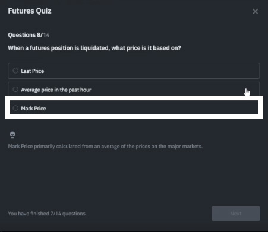Click the Questions 8/14 counter
The height and width of the screenshot is (232, 268).
[x=29, y=35]
